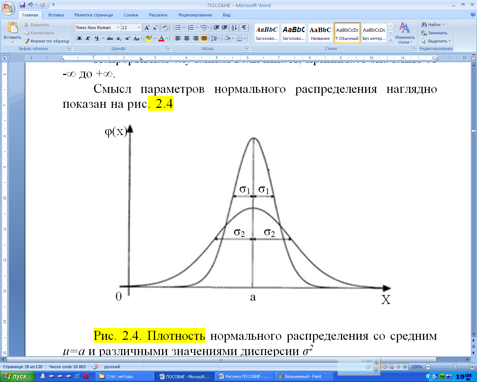The width and height of the screenshot is (477, 382).
Task: Switch to web layout view
Action: click(391, 367)
